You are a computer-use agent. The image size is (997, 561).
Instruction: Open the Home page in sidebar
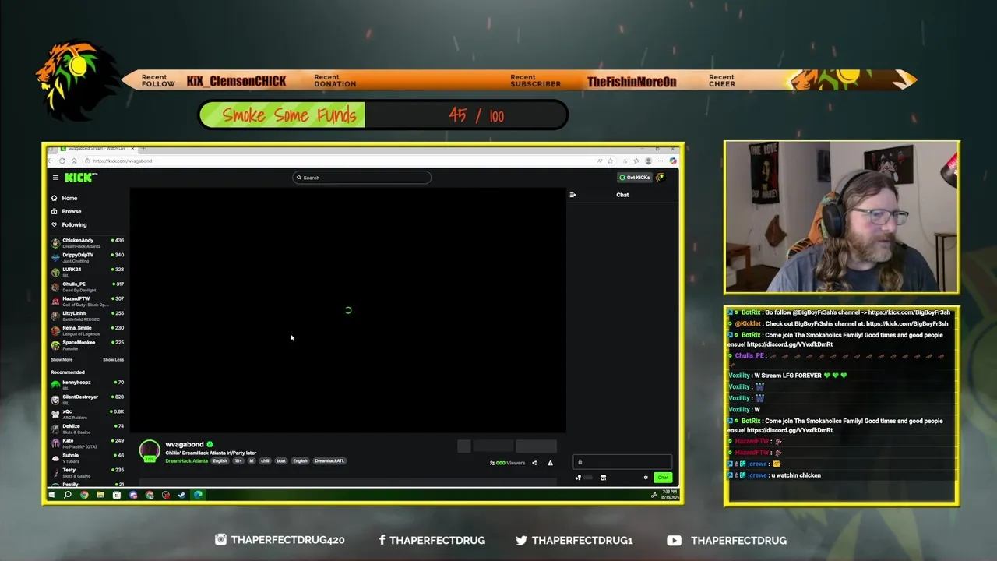click(x=64, y=198)
